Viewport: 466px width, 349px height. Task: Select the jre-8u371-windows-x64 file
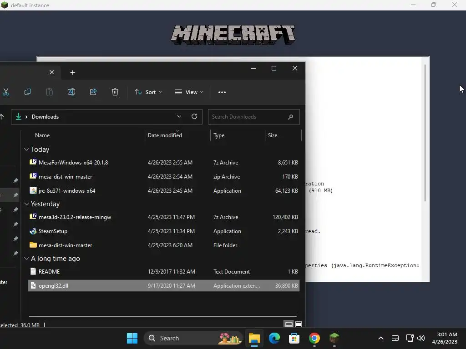click(x=164, y=190)
